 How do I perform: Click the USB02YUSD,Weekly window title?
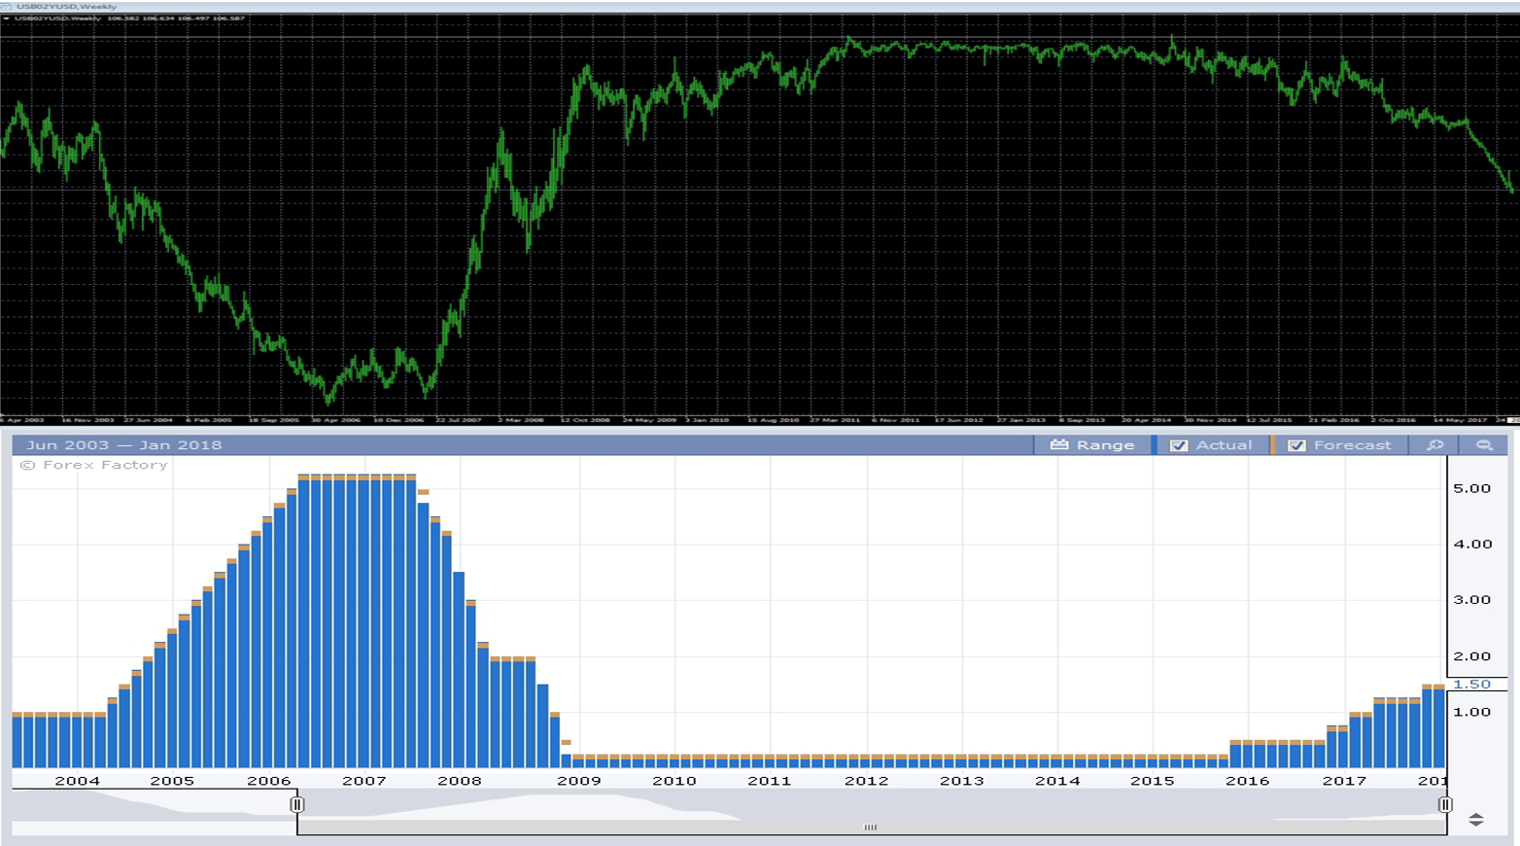pos(66,6)
